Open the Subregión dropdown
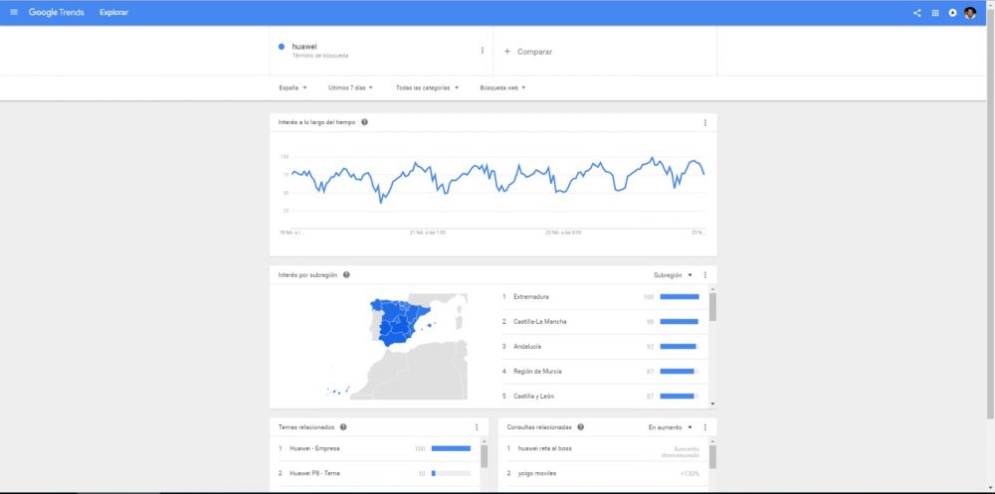 673,275
